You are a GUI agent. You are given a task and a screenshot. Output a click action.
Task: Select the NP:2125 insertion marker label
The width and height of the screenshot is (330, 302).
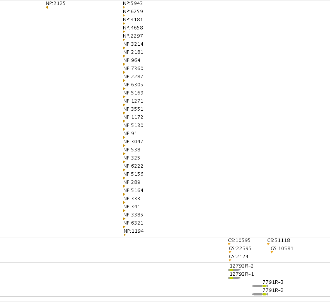(55, 3)
